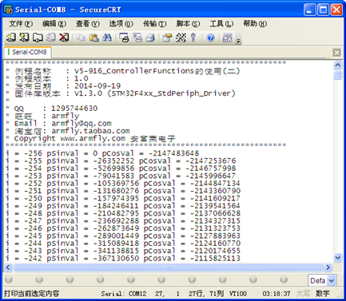Open Session Options icon

tap(167, 38)
